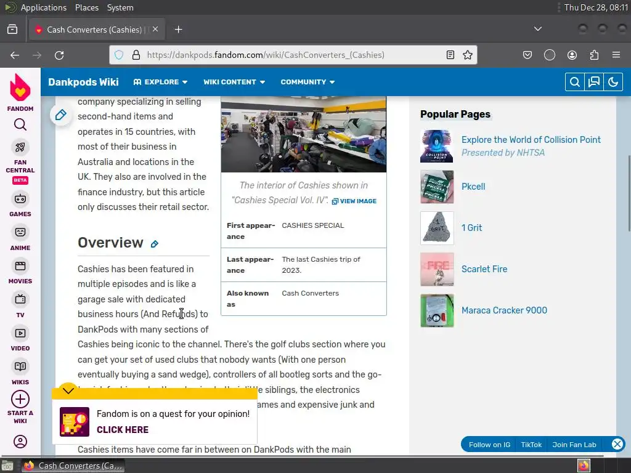This screenshot has width=631, height=473.
Task: Close the Cash Converters tab
Action: 155,30
